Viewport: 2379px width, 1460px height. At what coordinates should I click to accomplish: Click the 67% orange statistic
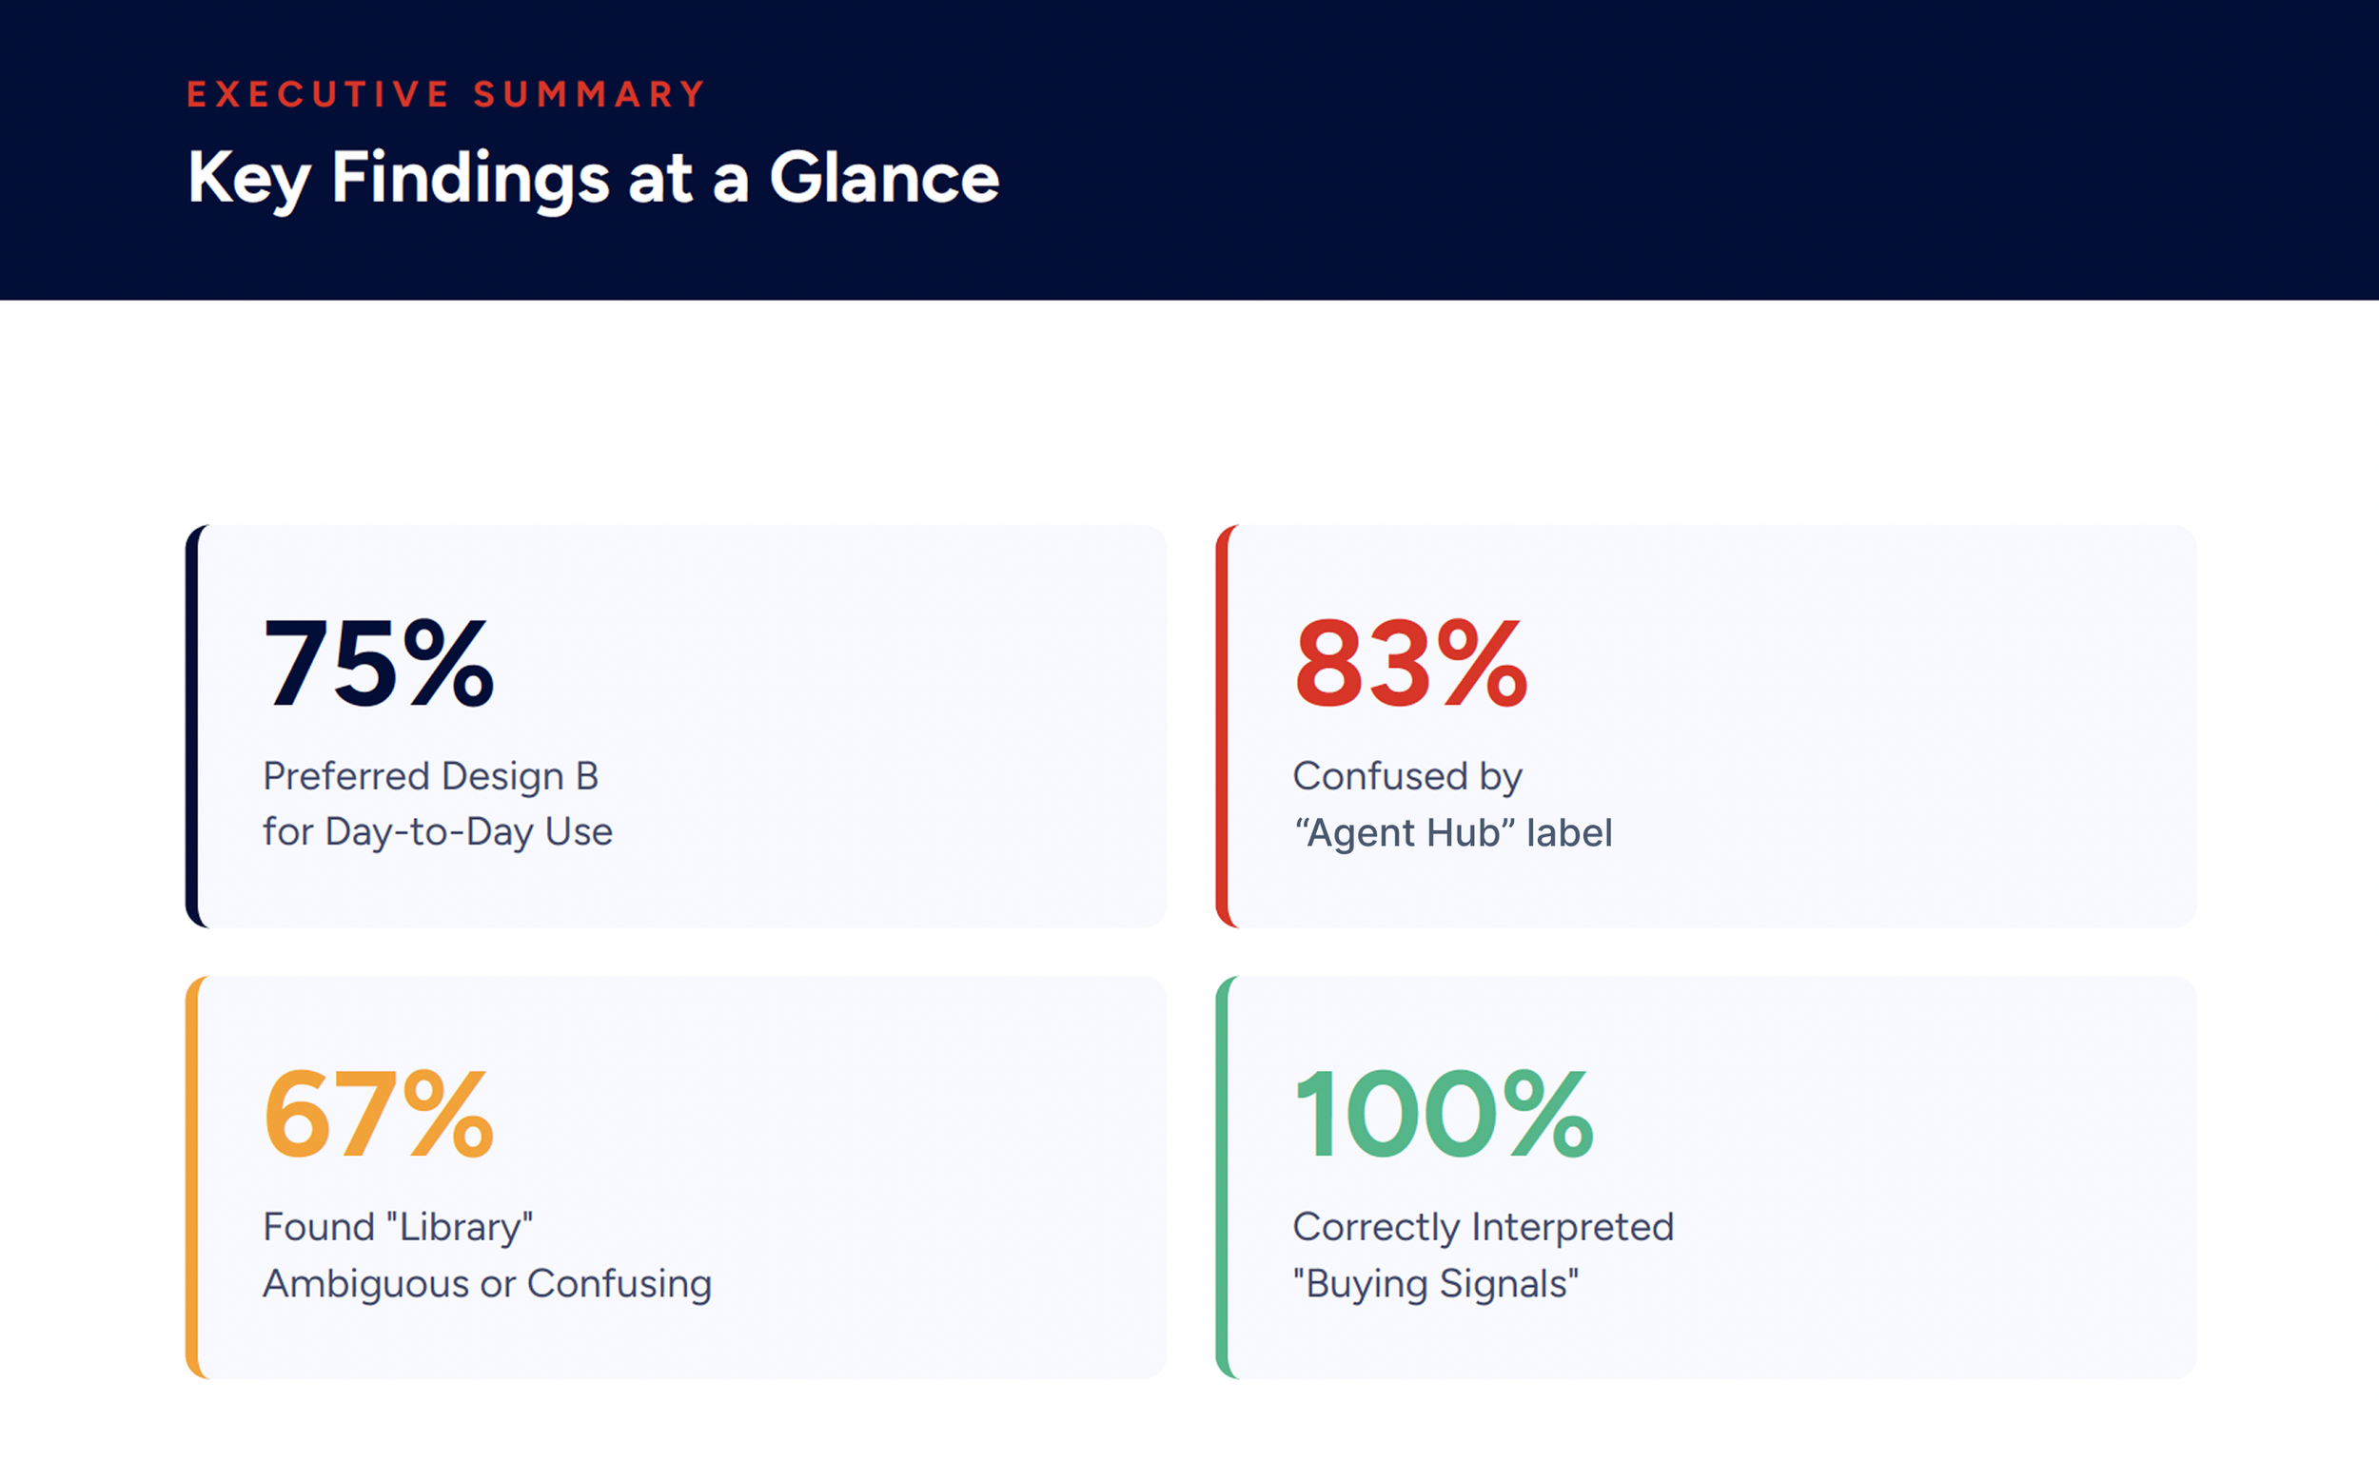379,1115
